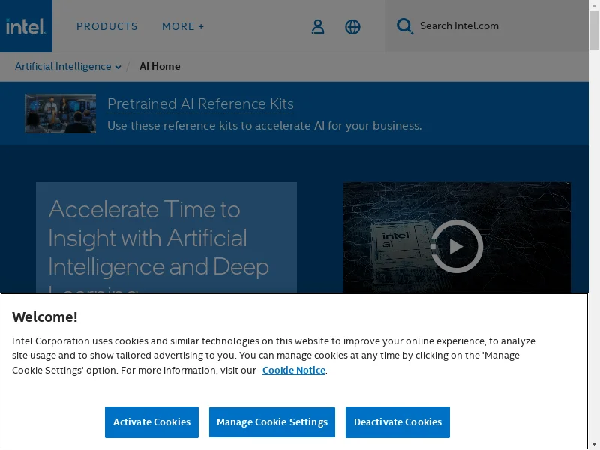This screenshot has width=600, height=450.
Task: Click the Intel logo
Action: pyautogui.click(x=25, y=26)
